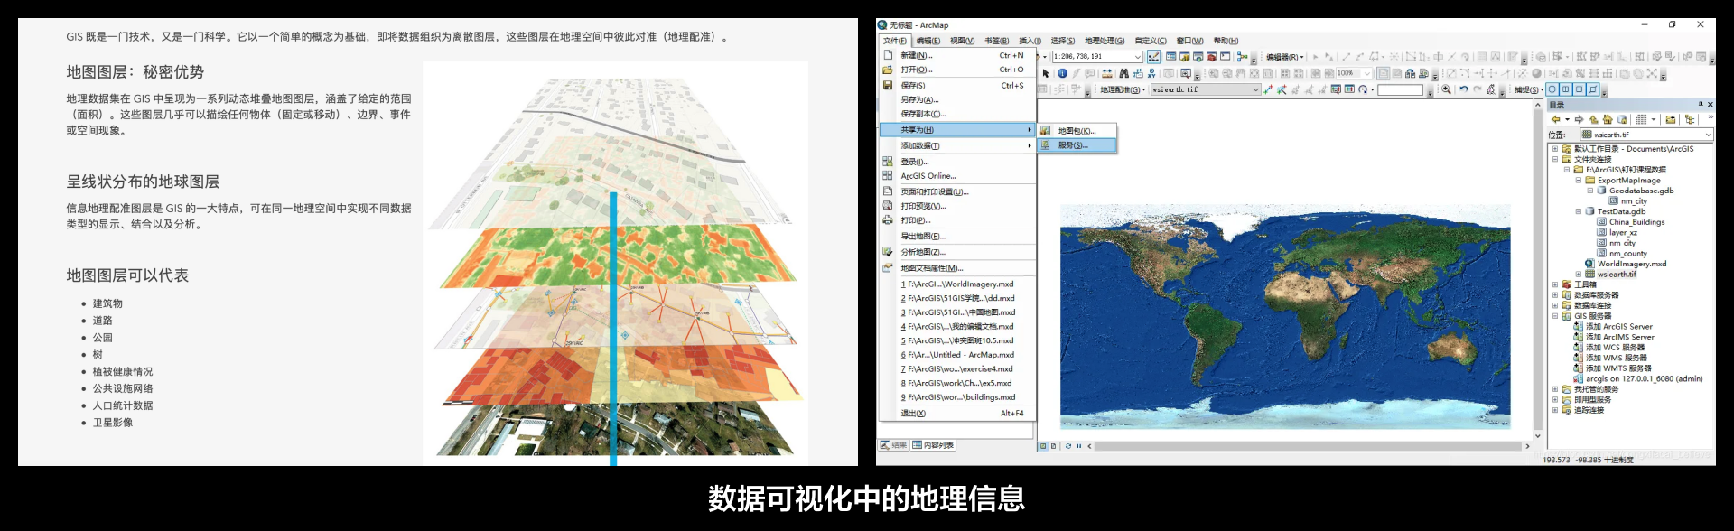The height and width of the screenshot is (531, 1734).
Task: Click the map horizontal scrollbar
Action: 1307,446
